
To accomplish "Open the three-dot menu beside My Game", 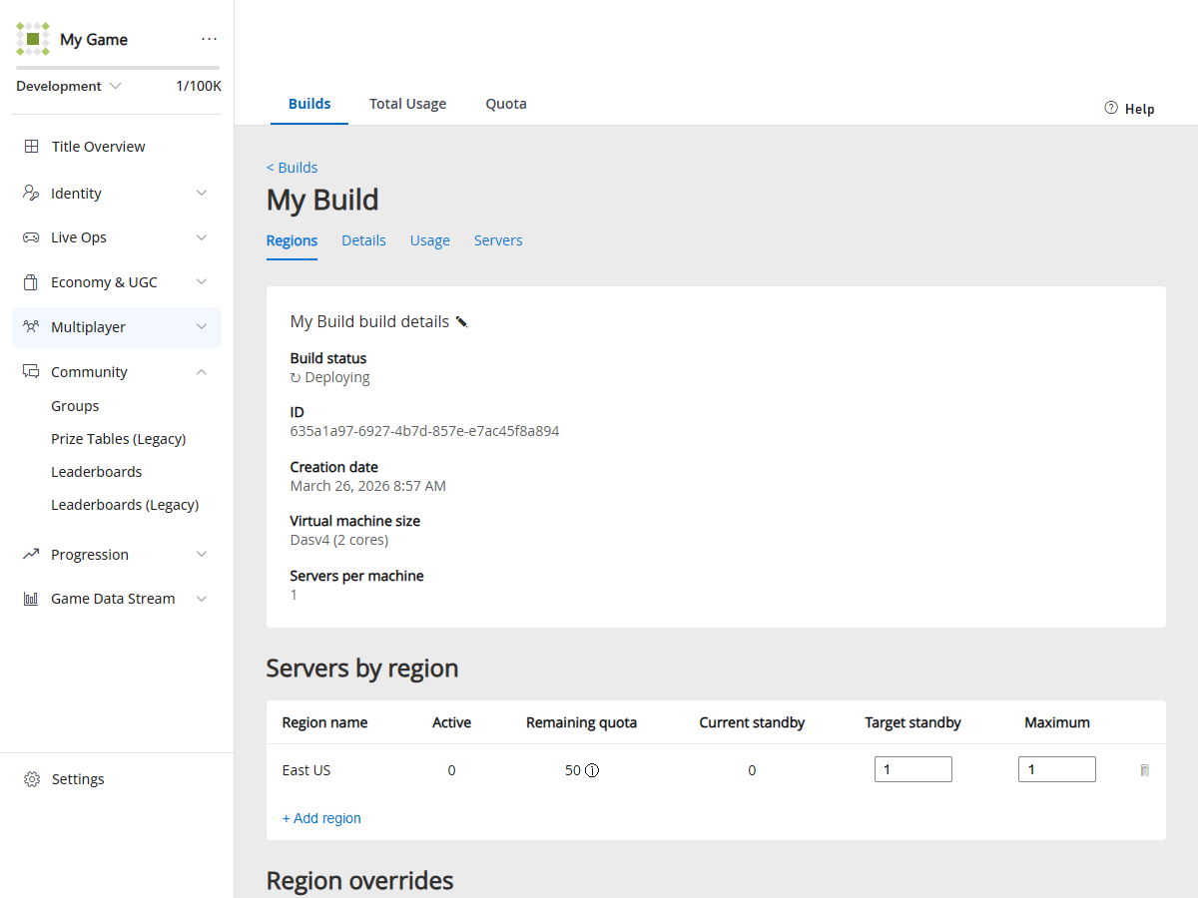I will coord(209,39).
